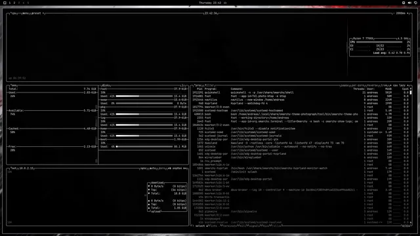
Task: Click Nice in the proc footer
Action: point(265,226)
